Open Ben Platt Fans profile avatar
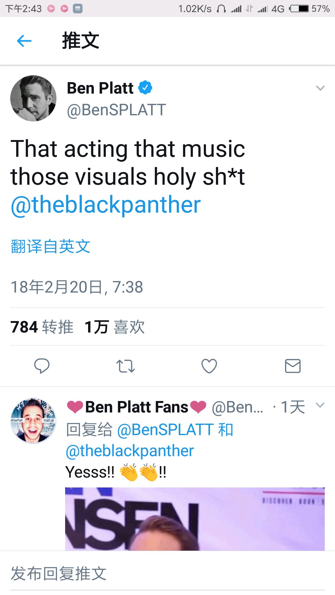335x595 pixels. tap(33, 421)
